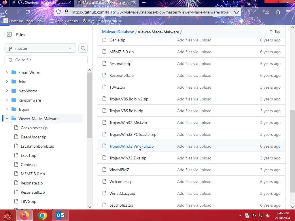Go back with the browser back arrow
The height and width of the screenshot is (221, 295).
click(7, 12)
